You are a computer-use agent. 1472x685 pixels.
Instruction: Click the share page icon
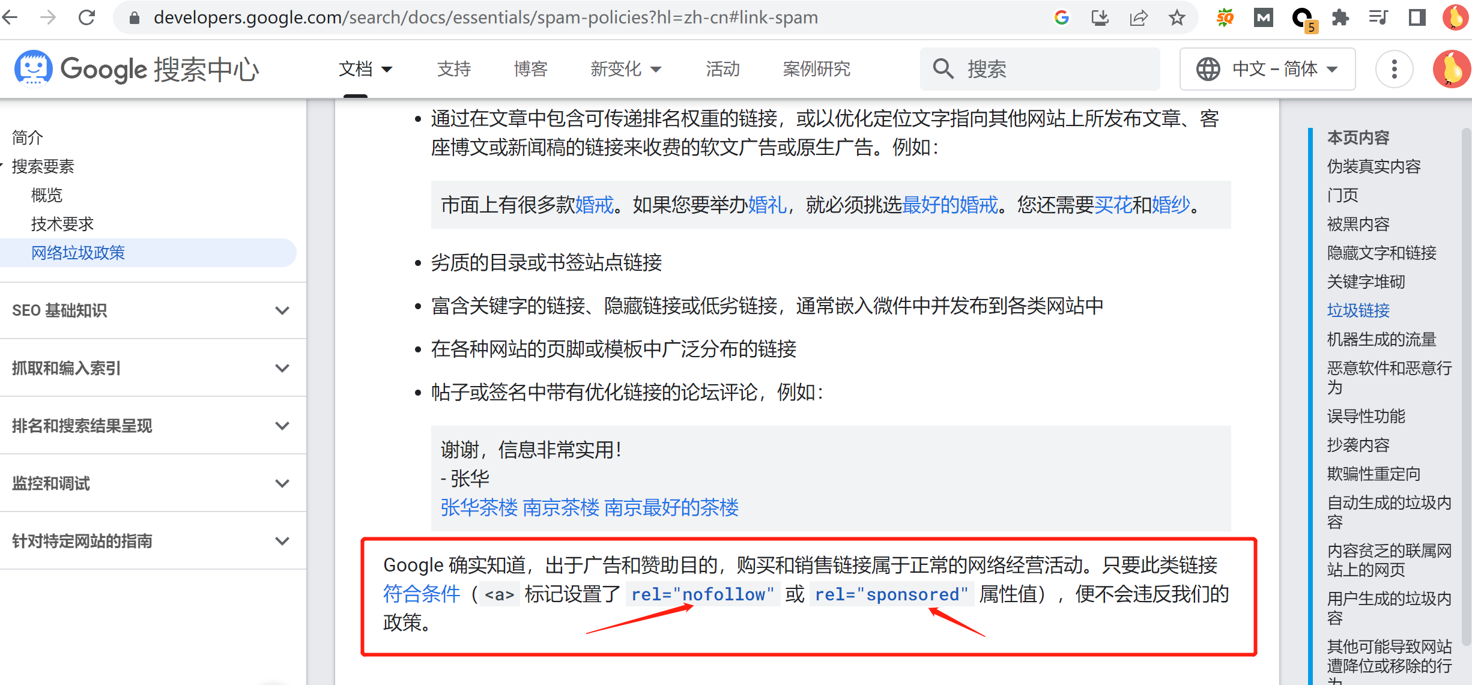1139,18
